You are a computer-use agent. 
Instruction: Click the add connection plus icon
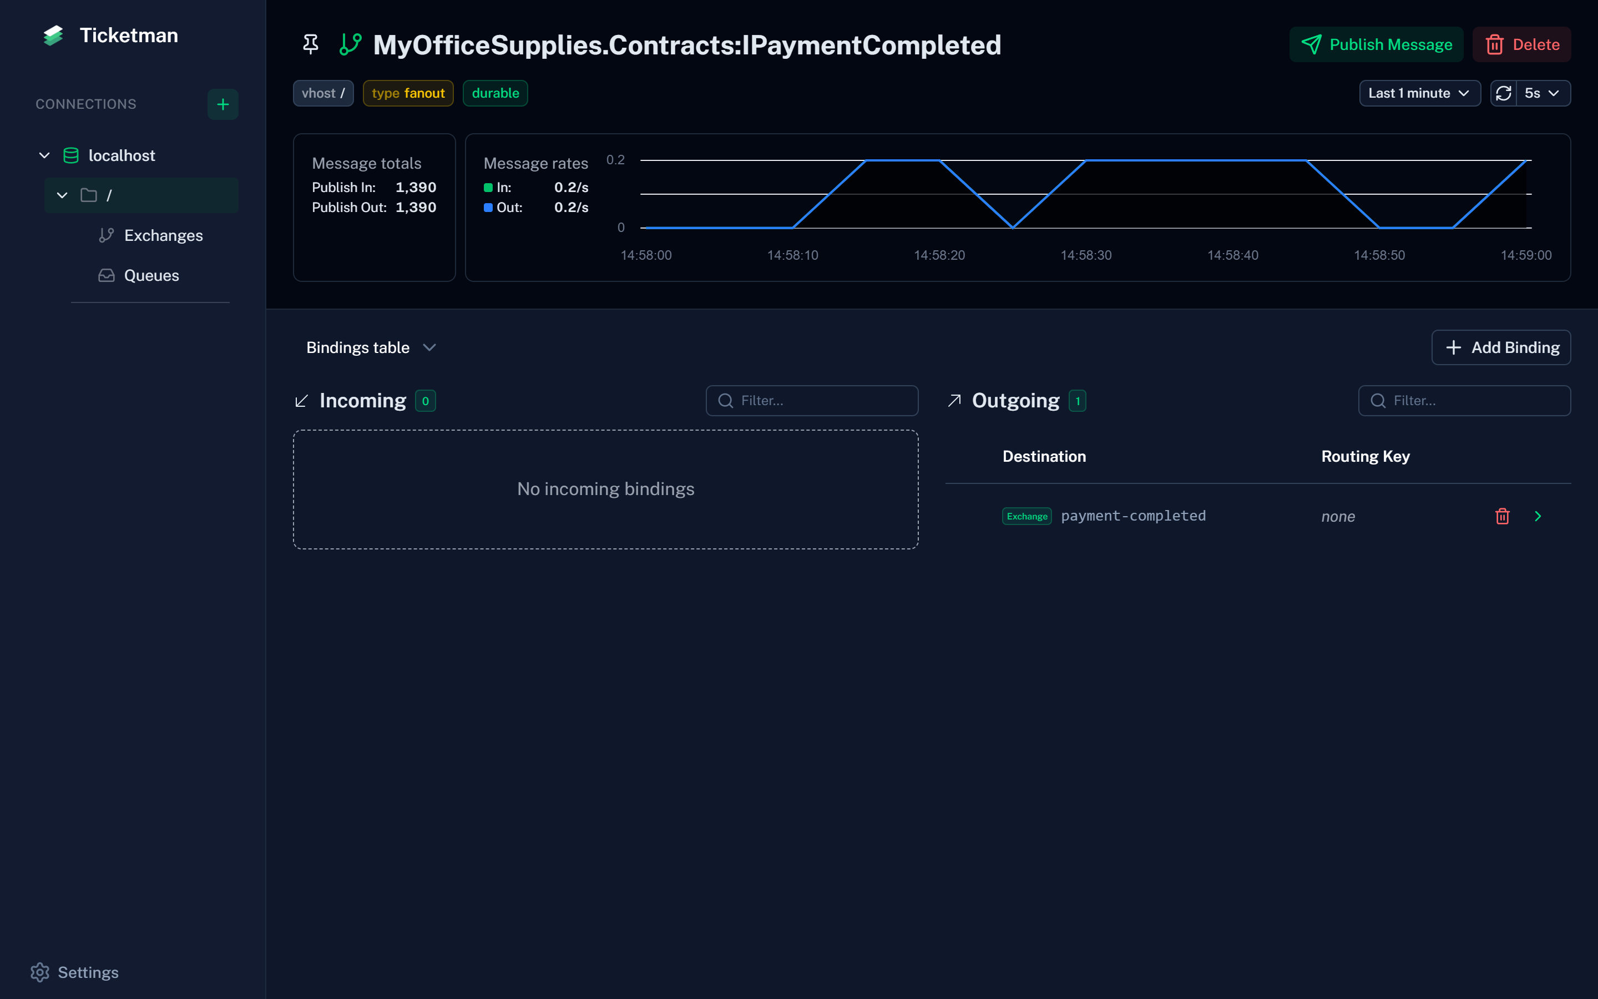coord(222,104)
